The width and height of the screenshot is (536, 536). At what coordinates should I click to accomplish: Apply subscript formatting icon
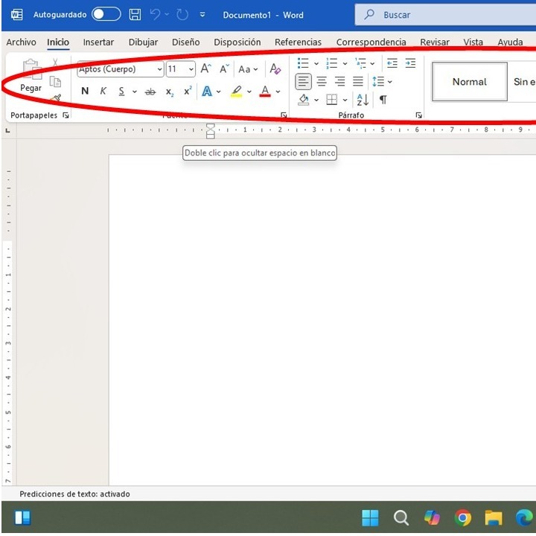pos(170,92)
